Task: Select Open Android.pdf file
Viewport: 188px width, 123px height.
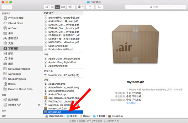Action: coord(63,46)
